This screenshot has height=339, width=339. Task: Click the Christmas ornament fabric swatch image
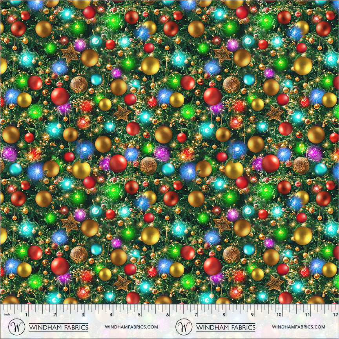pos(169,151)
